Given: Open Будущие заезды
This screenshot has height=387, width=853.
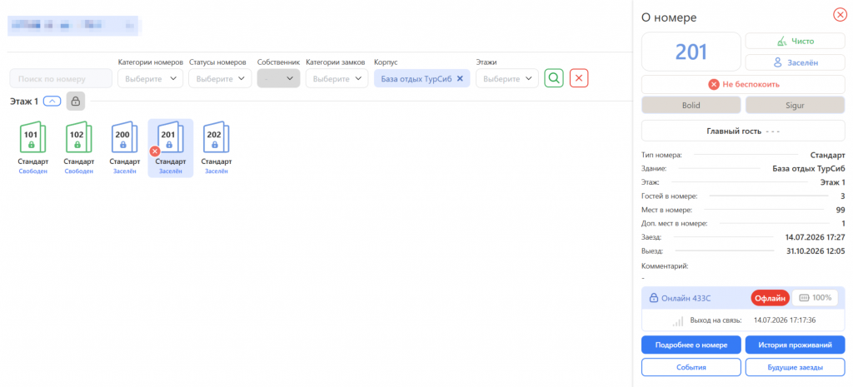Looking at the screenshot, I should (x=796, y=367).
